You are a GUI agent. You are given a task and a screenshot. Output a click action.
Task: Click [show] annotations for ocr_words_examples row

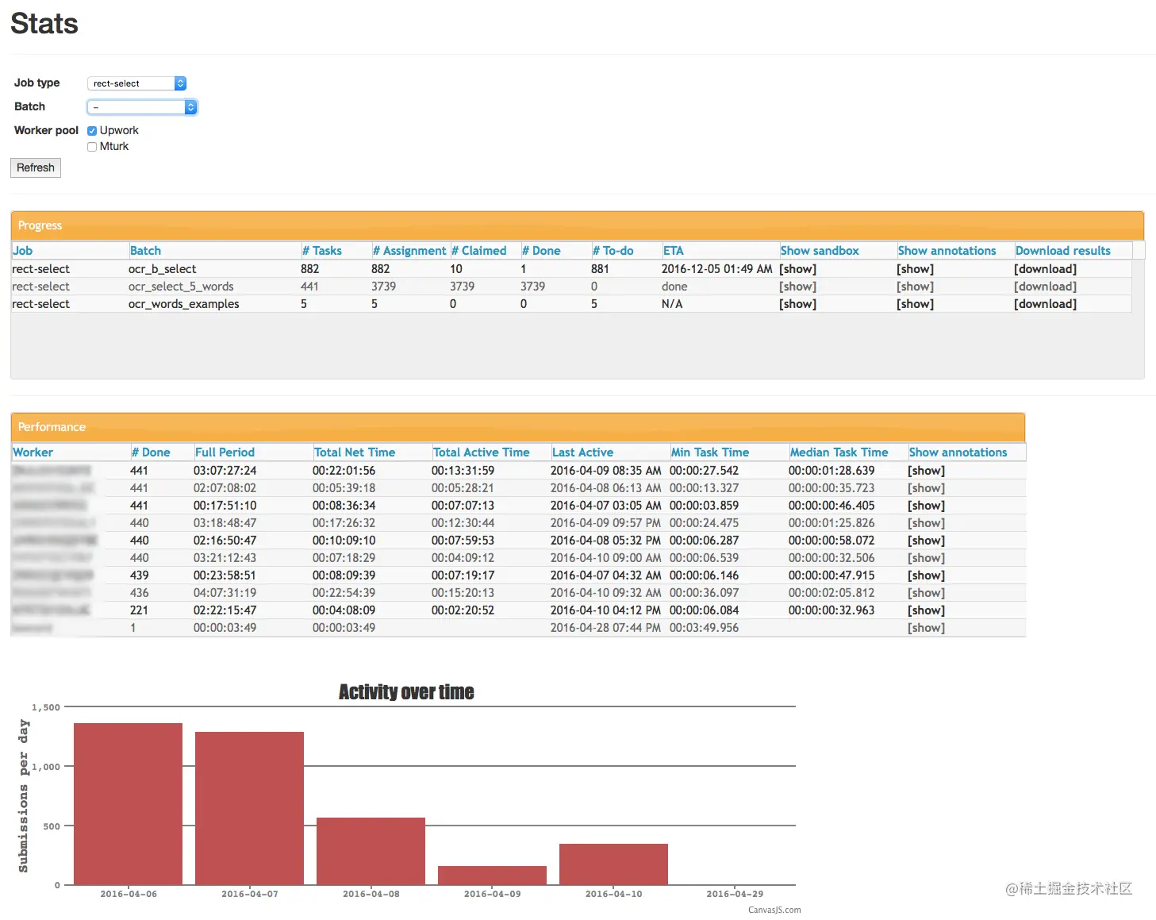[915, 303]
